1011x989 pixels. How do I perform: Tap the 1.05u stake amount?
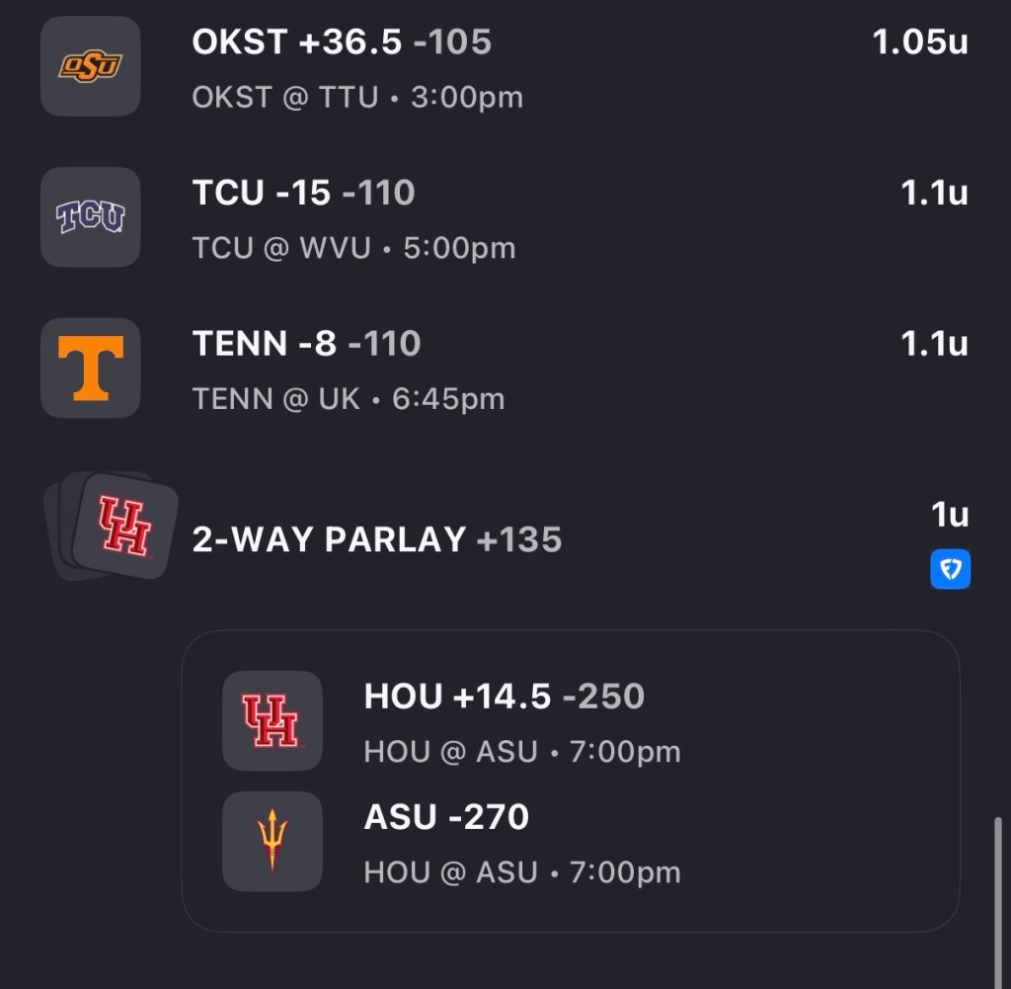click(x=919, y=42)
